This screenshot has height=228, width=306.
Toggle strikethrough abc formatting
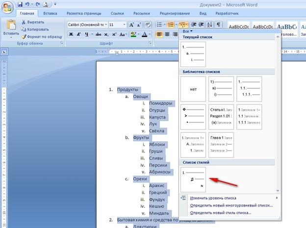pos(98,34)
